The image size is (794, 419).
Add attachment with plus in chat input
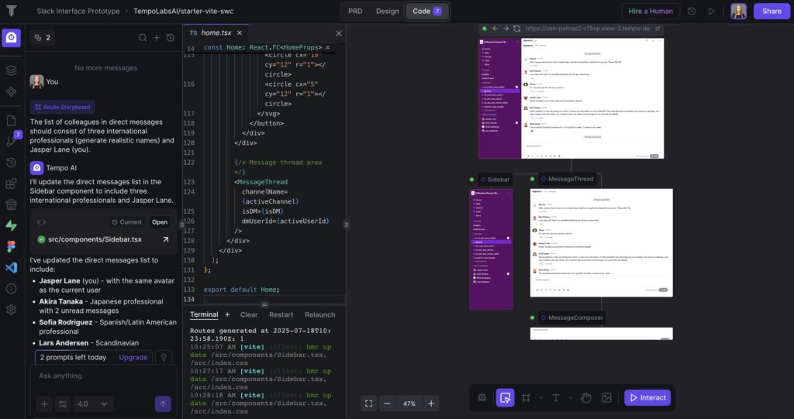pos(44,404)
